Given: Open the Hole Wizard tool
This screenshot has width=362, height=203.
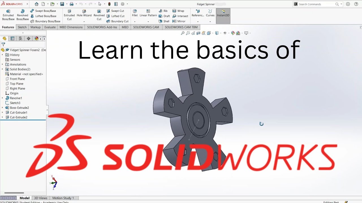Looking at the screenshot, I should point(84,13).
